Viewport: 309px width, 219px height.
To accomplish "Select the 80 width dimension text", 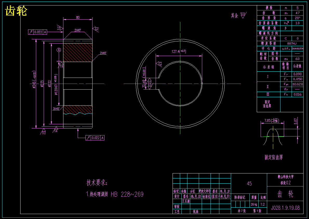I will tap(78, 17).
